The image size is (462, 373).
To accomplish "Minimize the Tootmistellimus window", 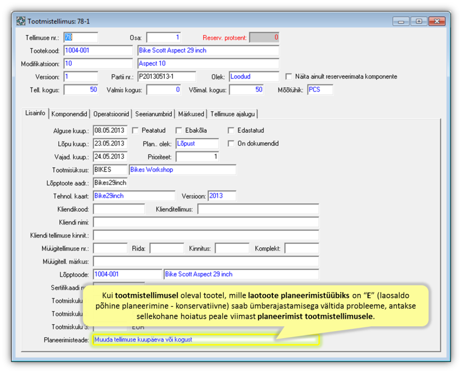I will [401, 21].
